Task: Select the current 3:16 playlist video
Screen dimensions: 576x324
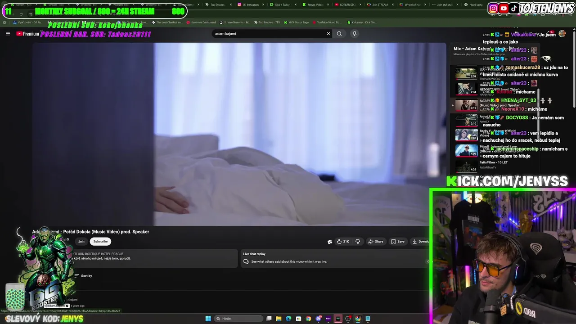Action: 466,105
